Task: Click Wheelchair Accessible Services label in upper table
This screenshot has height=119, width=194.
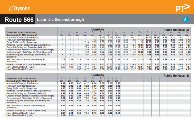Action: (x=22, y=32)
